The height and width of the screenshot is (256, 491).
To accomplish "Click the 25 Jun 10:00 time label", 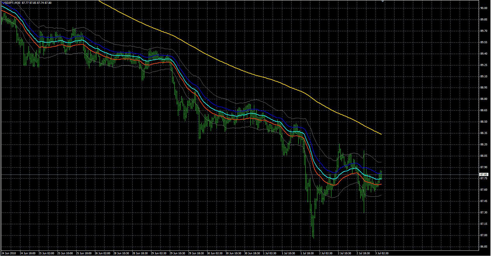I will pos(65,253).
